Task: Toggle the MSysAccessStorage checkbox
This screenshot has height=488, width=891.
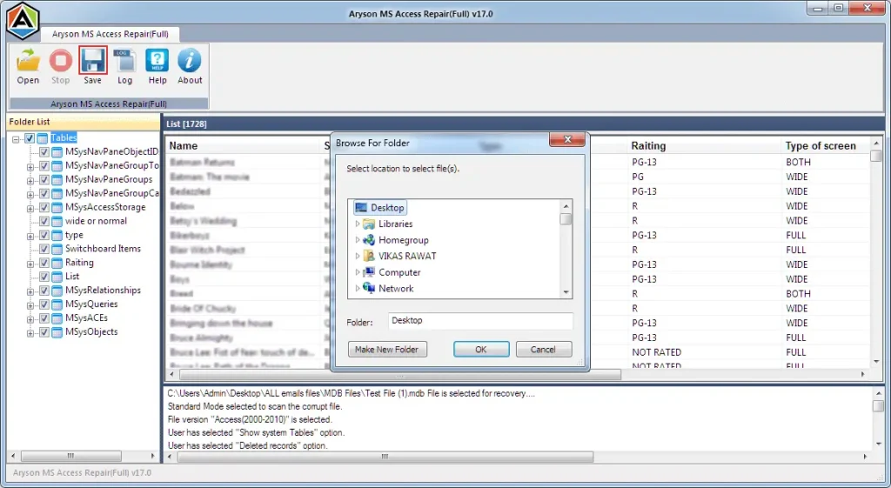Action: point(44,207)
